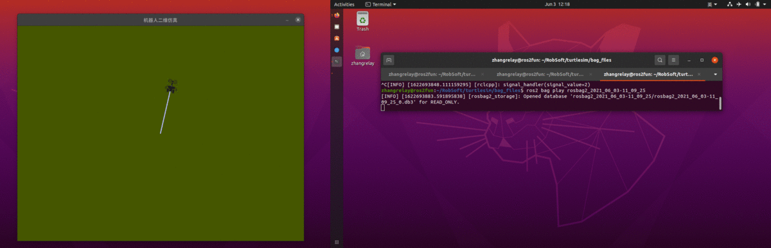Screen dimensions: 771x248
Task: Open the Terminal app menu in top bar
Action: pos(380,4)
